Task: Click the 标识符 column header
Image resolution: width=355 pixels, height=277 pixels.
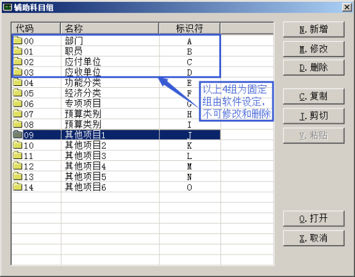Action: (x=190, y=28)
